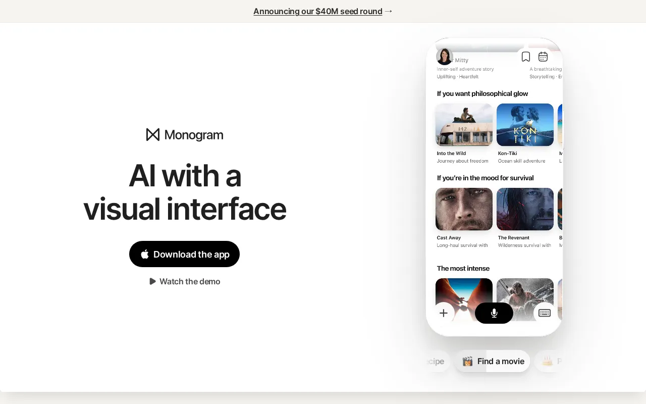Open the Kon-Tiki movie thumbnail
Image resolution: width=646 pixels, height=404 pixels.
(x=525, y=125)
